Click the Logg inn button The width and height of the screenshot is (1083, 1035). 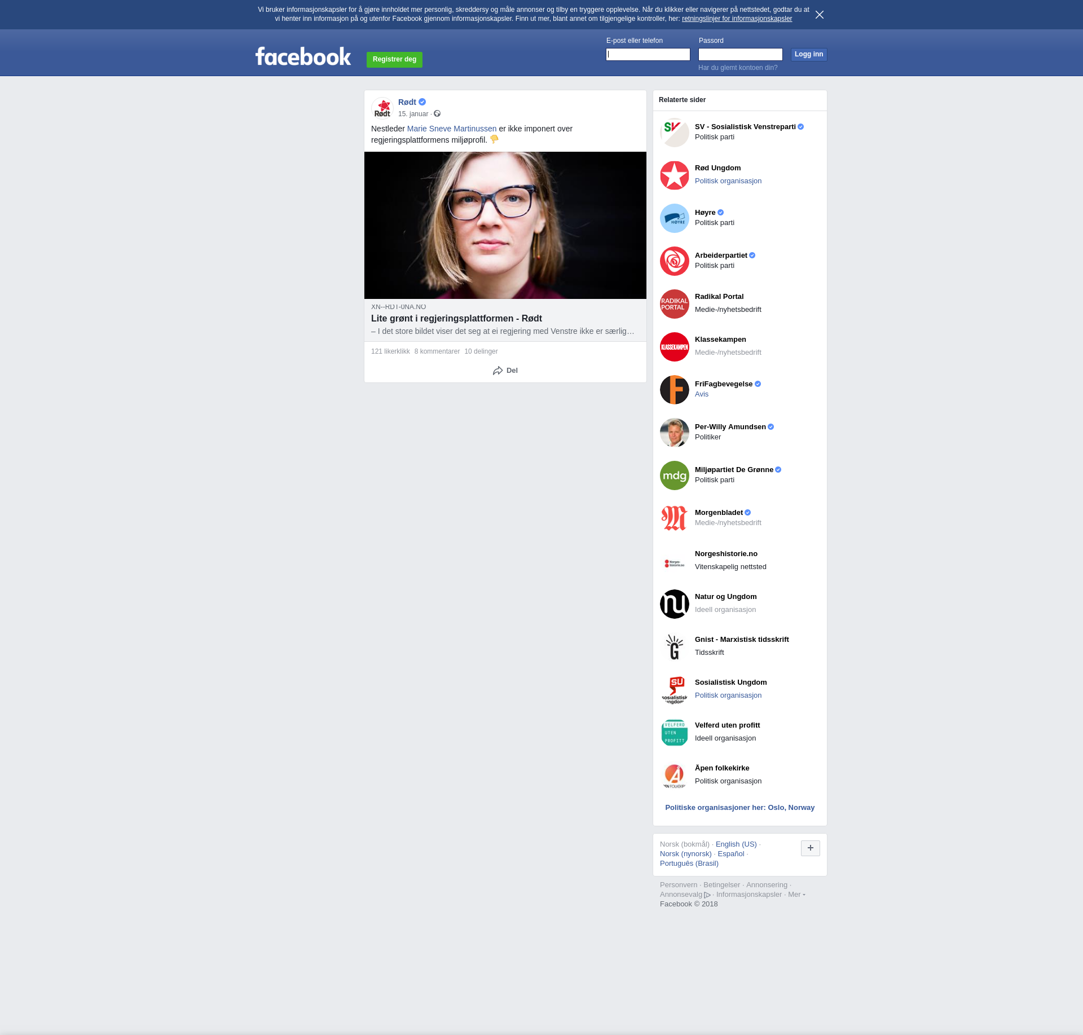(x=809, y=54)
